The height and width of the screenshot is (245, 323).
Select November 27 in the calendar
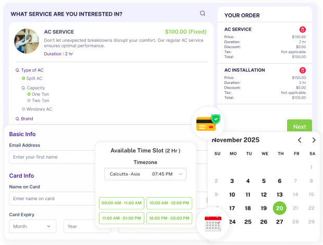pos(280,222)
